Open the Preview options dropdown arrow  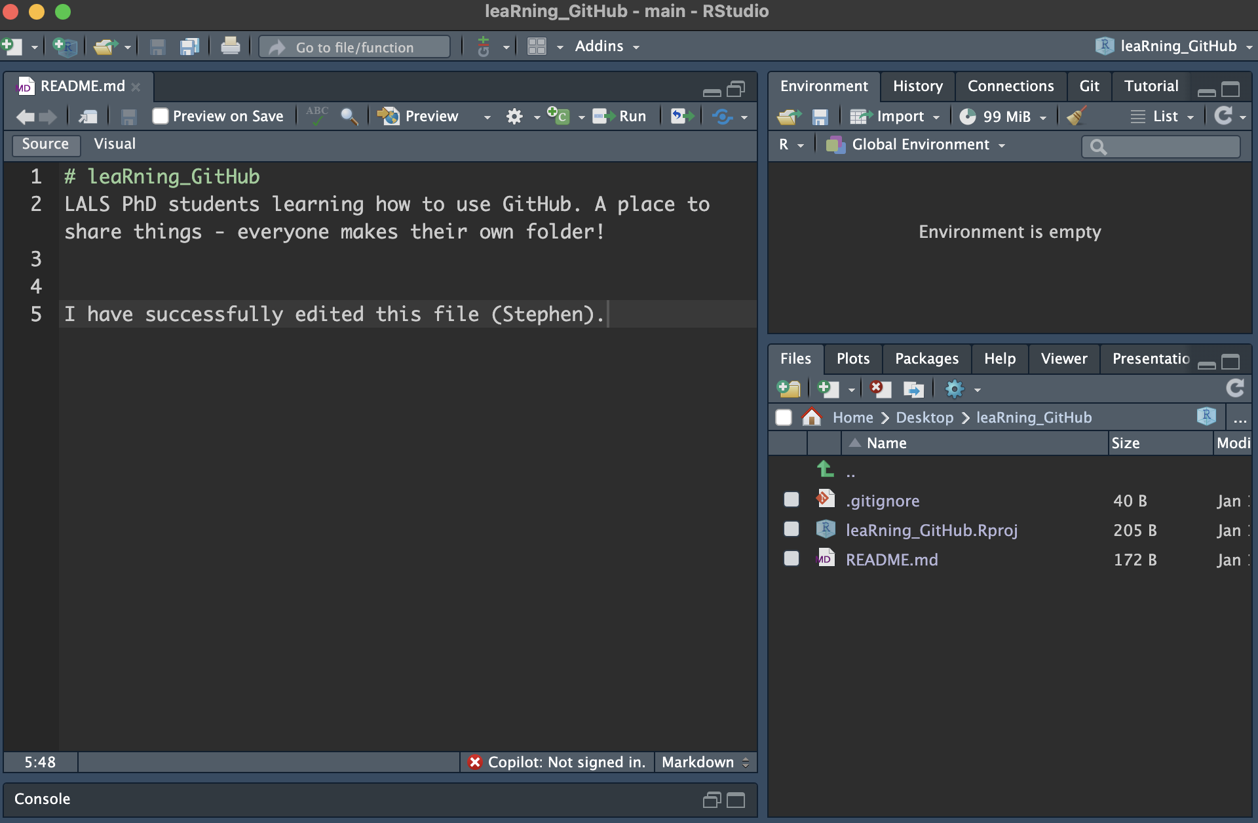click(487, 117)
